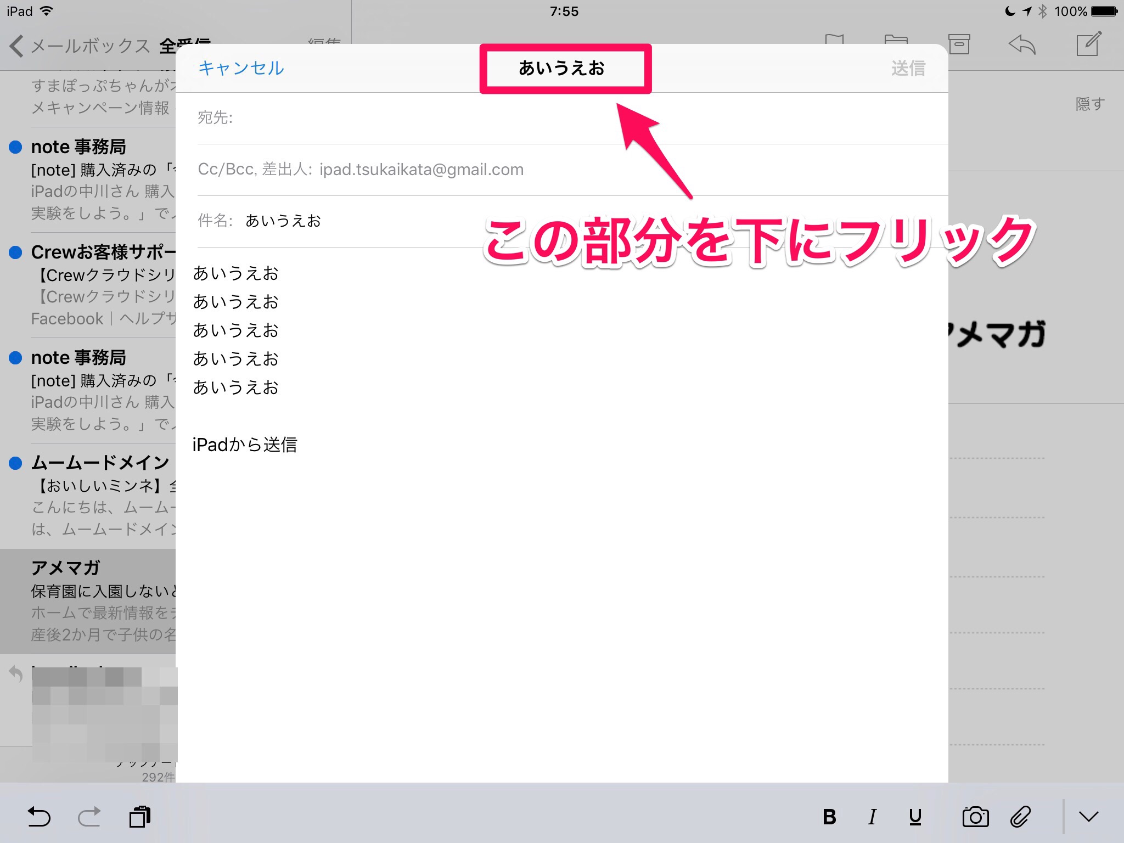
Task: Toggle bold text formatting
Action: point(829,817)
